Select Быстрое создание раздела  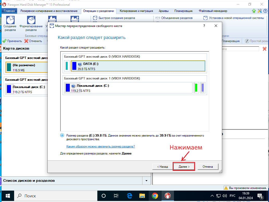[114, 18]
